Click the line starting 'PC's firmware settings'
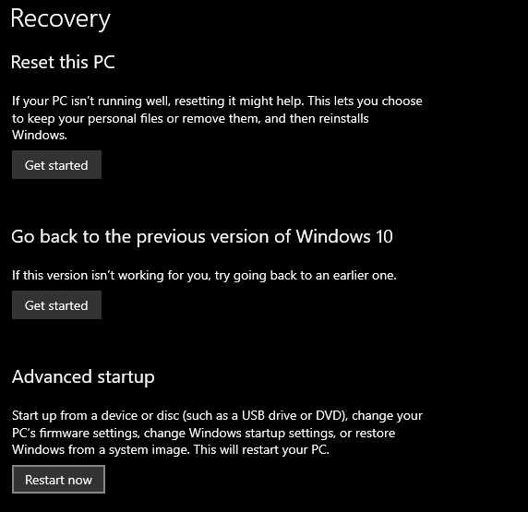Viewport: 528px width, 512px height. pyautogui.click(x=203, y=434)
